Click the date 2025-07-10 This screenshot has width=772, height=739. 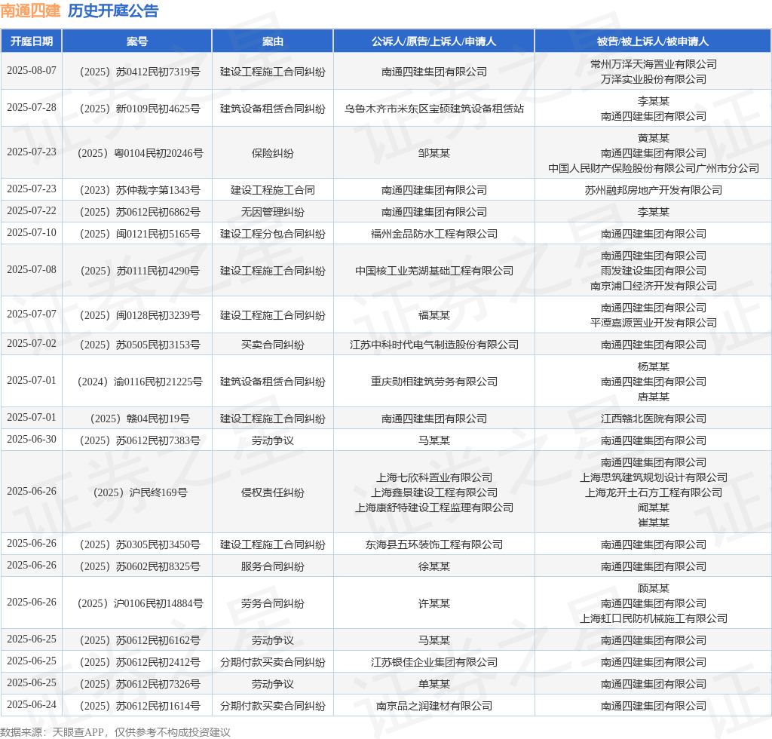[x=32, y=232]
